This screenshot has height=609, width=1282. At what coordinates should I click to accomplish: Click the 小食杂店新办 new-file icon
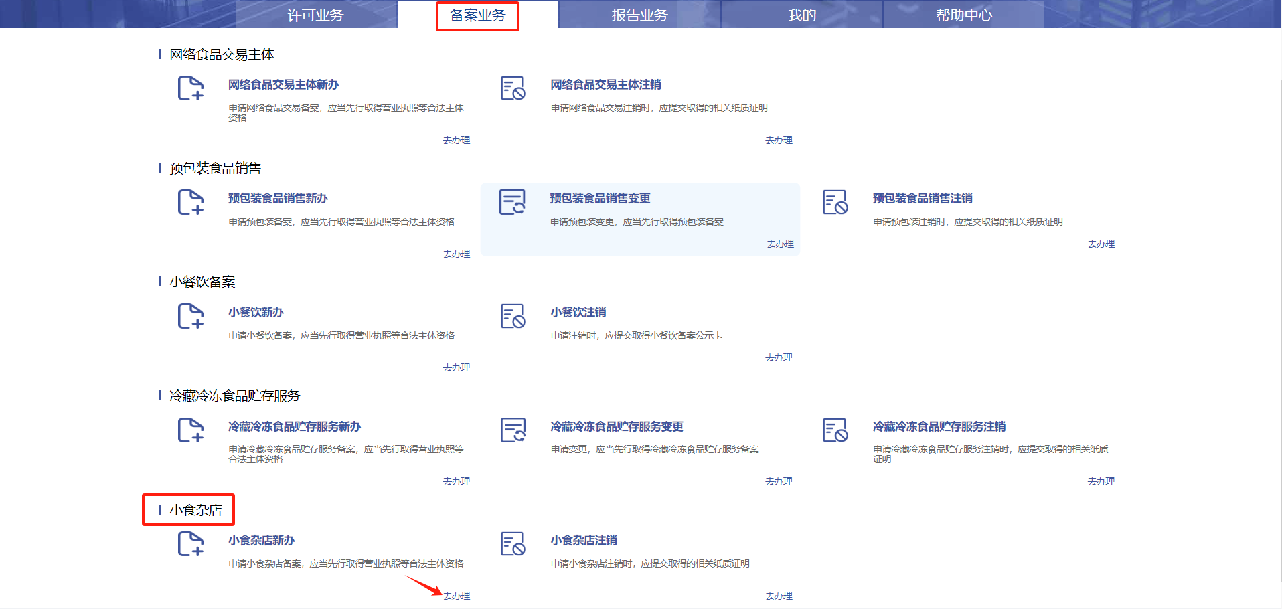click(191, 544)
